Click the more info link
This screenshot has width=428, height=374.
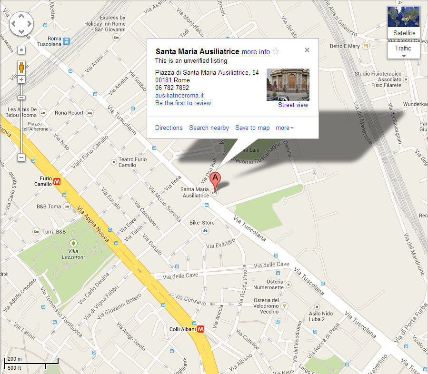coord(256,52)
